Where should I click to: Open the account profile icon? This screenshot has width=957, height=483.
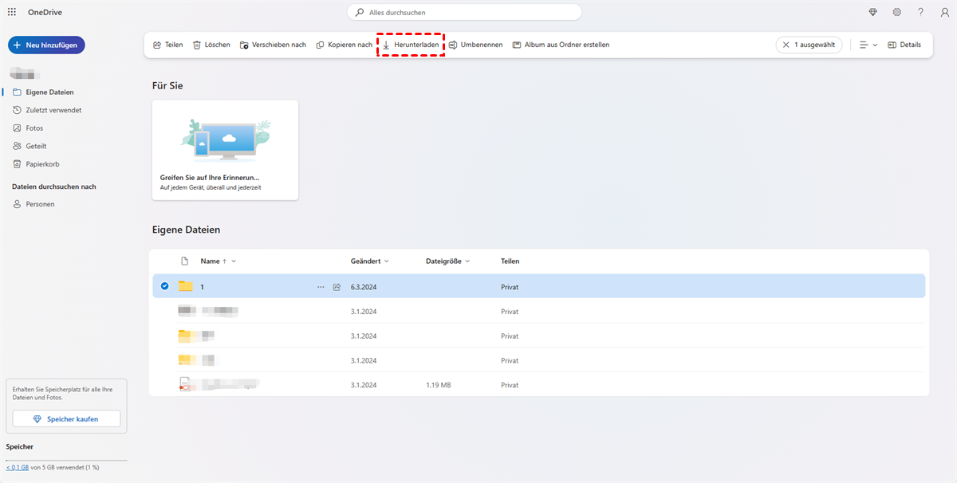(x=944, y=13)
